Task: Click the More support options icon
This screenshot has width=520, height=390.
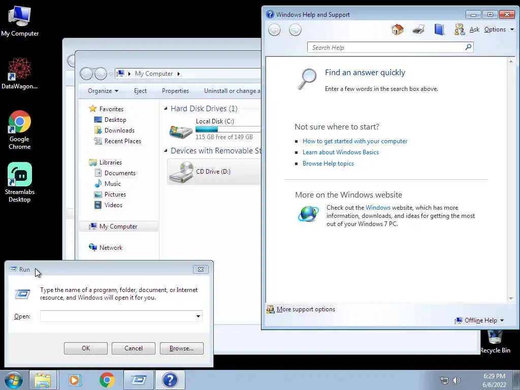Action: click(271, 309)
